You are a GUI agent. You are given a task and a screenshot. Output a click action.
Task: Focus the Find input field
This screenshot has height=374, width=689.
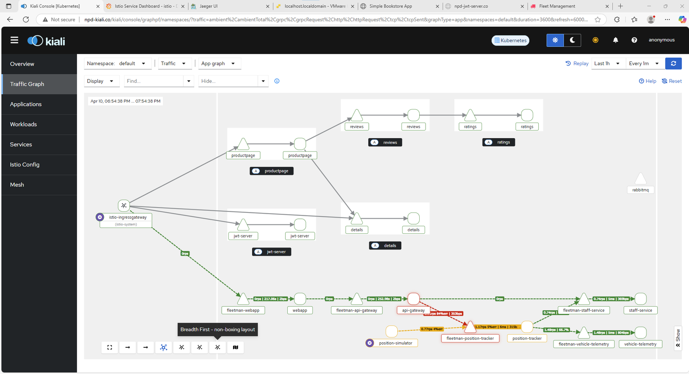pos(154,81)
